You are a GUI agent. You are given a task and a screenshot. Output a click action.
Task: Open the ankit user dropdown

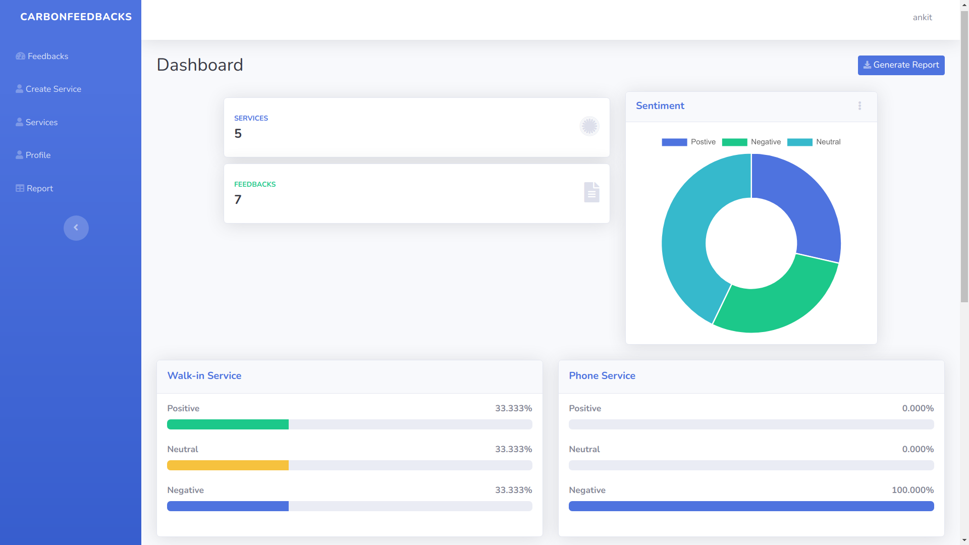click(922, 18)
